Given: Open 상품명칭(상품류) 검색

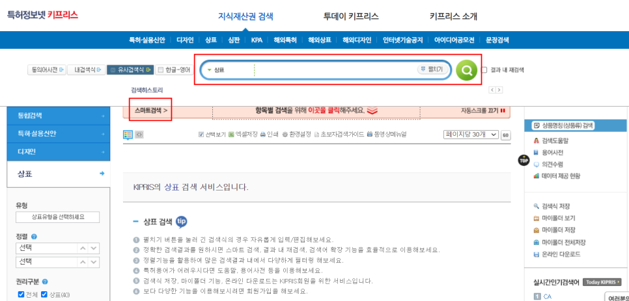Looking at the screenshot, I should coord(564,125).
